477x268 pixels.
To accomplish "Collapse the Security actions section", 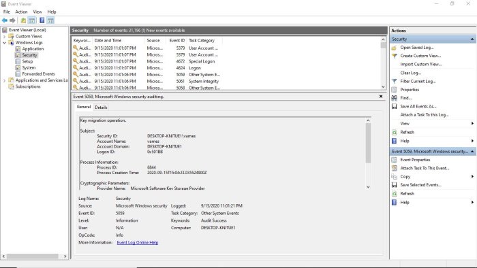I will pos(472,39).
